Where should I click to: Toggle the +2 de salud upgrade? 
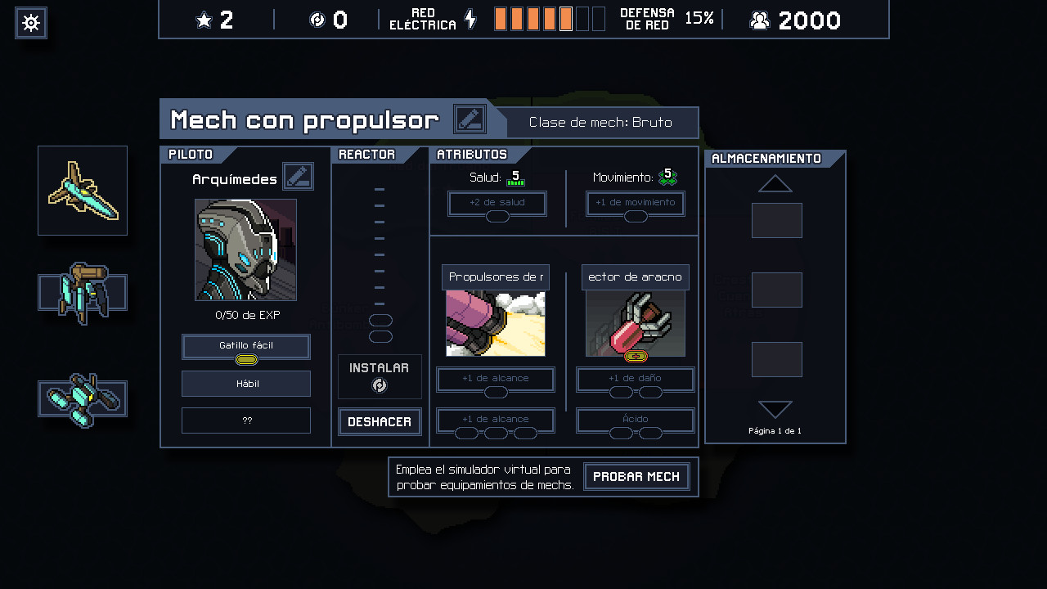(x=497, y=204)
